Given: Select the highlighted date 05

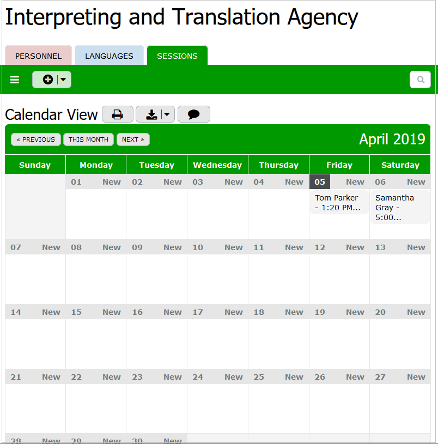Looking at the screenshot, I should (320, 182).
